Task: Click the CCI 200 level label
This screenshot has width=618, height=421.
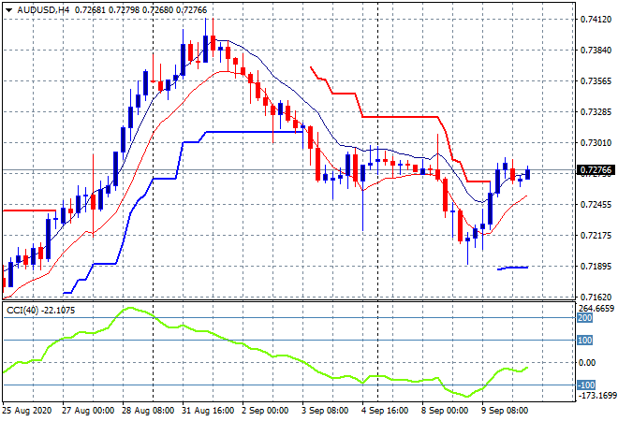Action: [583, 318]
